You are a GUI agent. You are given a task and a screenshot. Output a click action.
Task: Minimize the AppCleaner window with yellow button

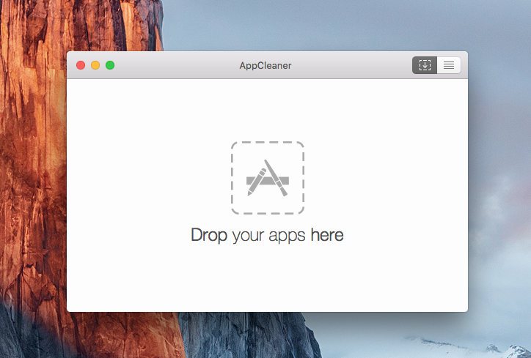coord(95,65)
